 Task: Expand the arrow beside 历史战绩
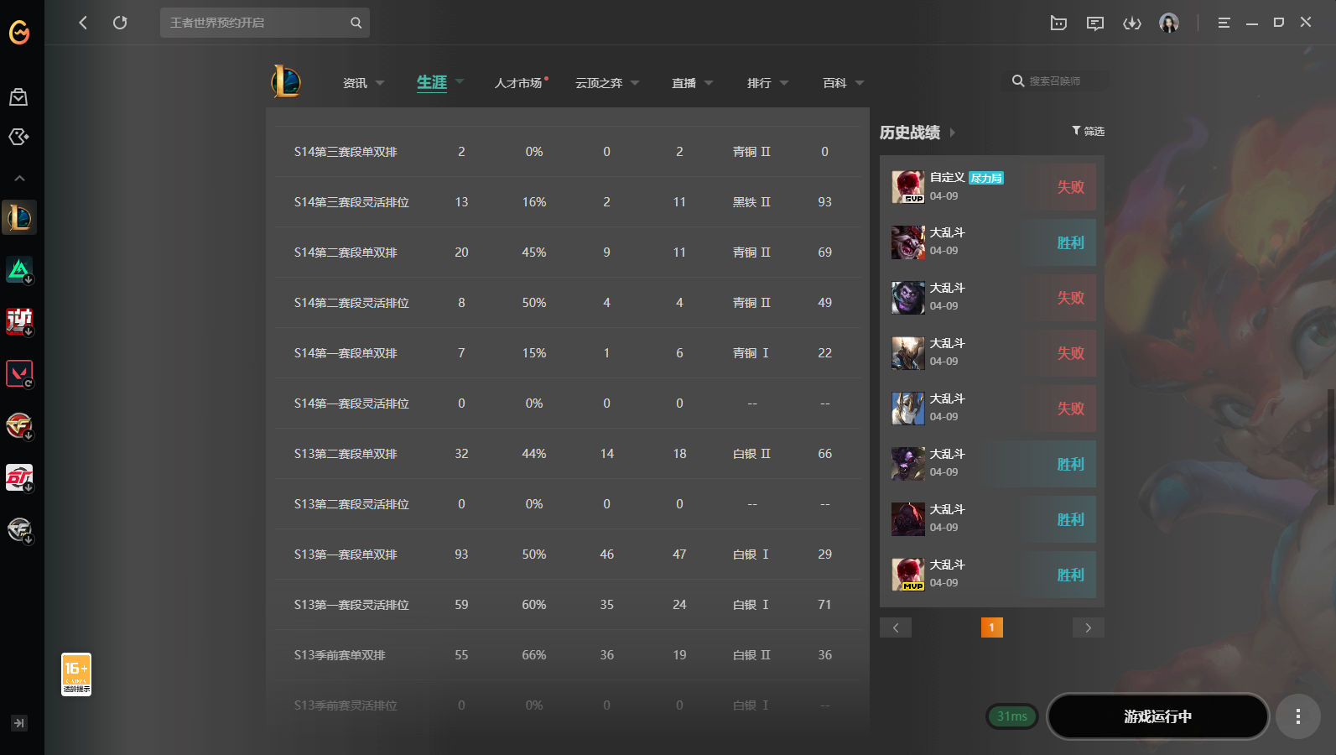click(953, 133)
